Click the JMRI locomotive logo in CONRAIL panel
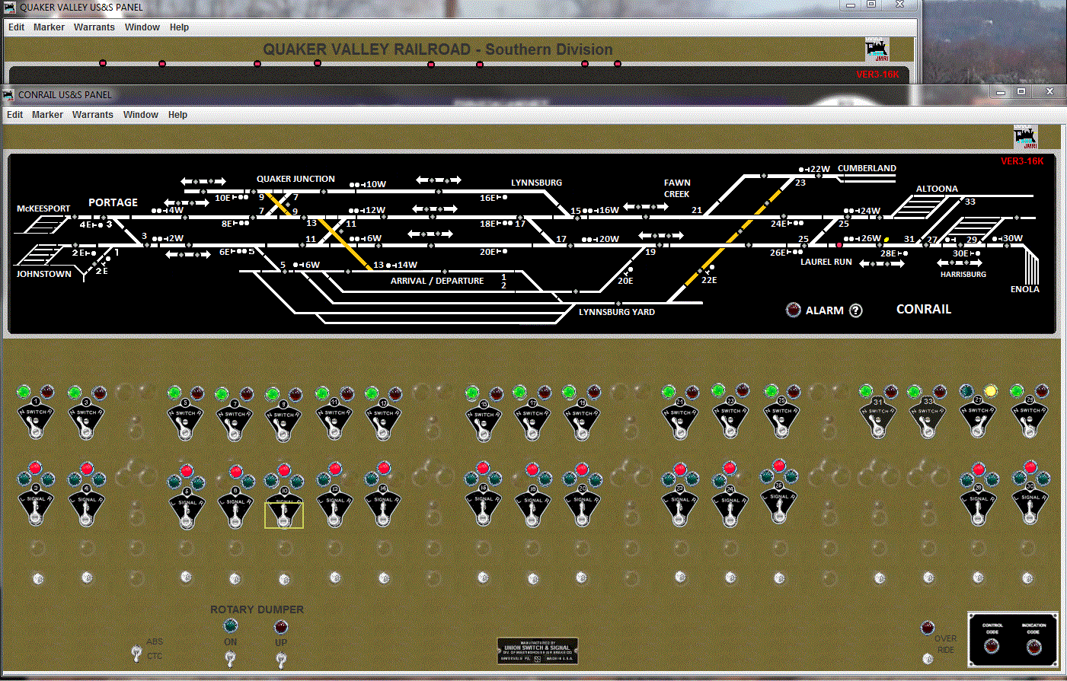1067x681 pixels. click(x=1026, y=137)
